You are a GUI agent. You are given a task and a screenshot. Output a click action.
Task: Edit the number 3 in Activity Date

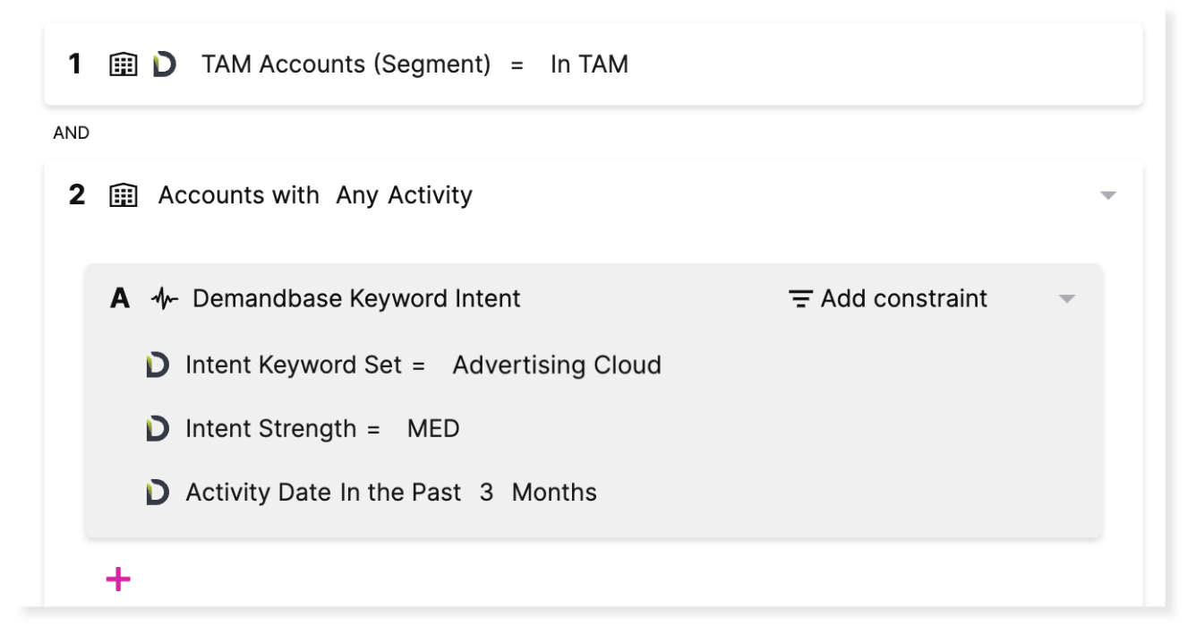tap(486, 493)
